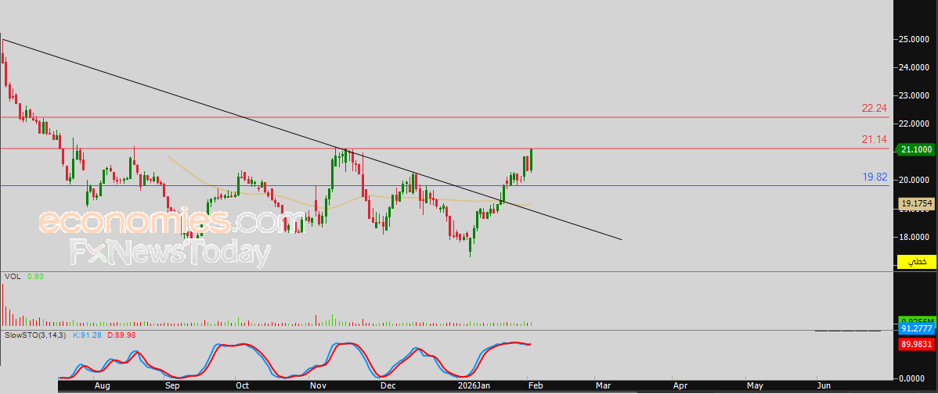The height and width of the screenshot is (394, 938).
Task: Click the red 89.9831 stochastic D tag
Action: coord(915,342)
